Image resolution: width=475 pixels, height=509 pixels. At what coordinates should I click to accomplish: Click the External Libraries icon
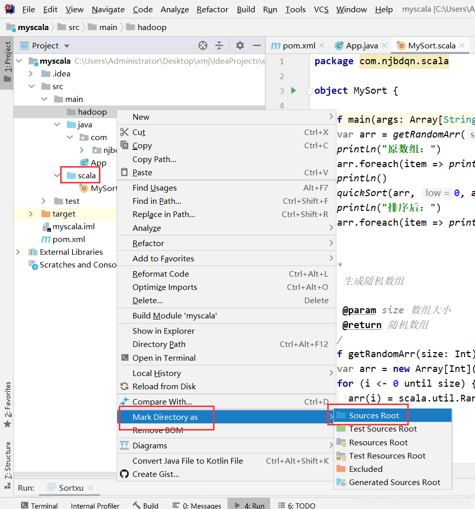33,252
